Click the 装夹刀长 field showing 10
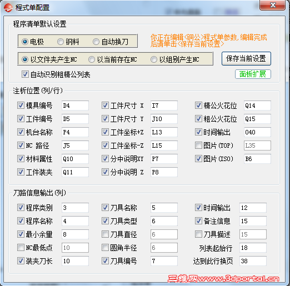Viewport: 290px width, 286px height. (x=75, y=261)
